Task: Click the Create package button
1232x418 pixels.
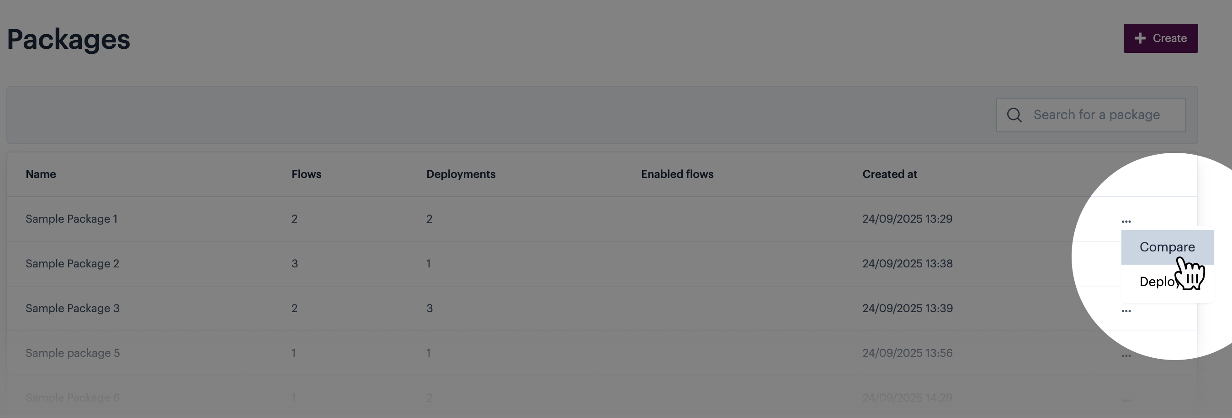Action: [x=1160, y=38]
